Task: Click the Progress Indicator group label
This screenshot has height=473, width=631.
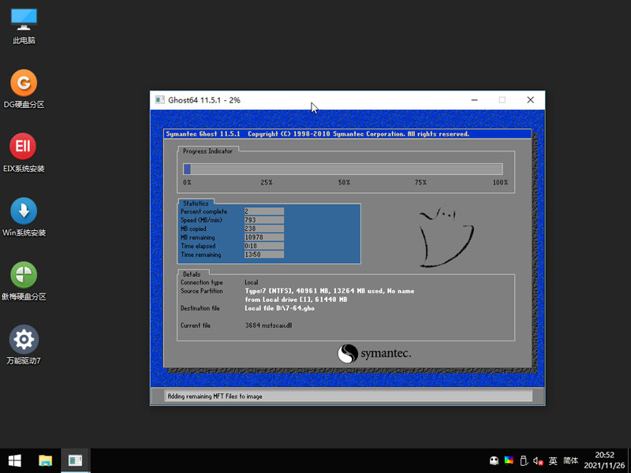Action: 207,151
